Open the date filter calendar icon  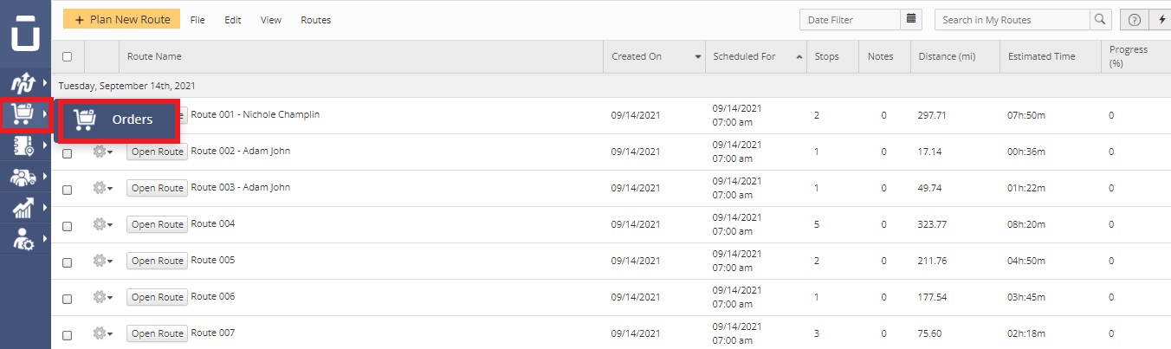(x=911, y=19)
